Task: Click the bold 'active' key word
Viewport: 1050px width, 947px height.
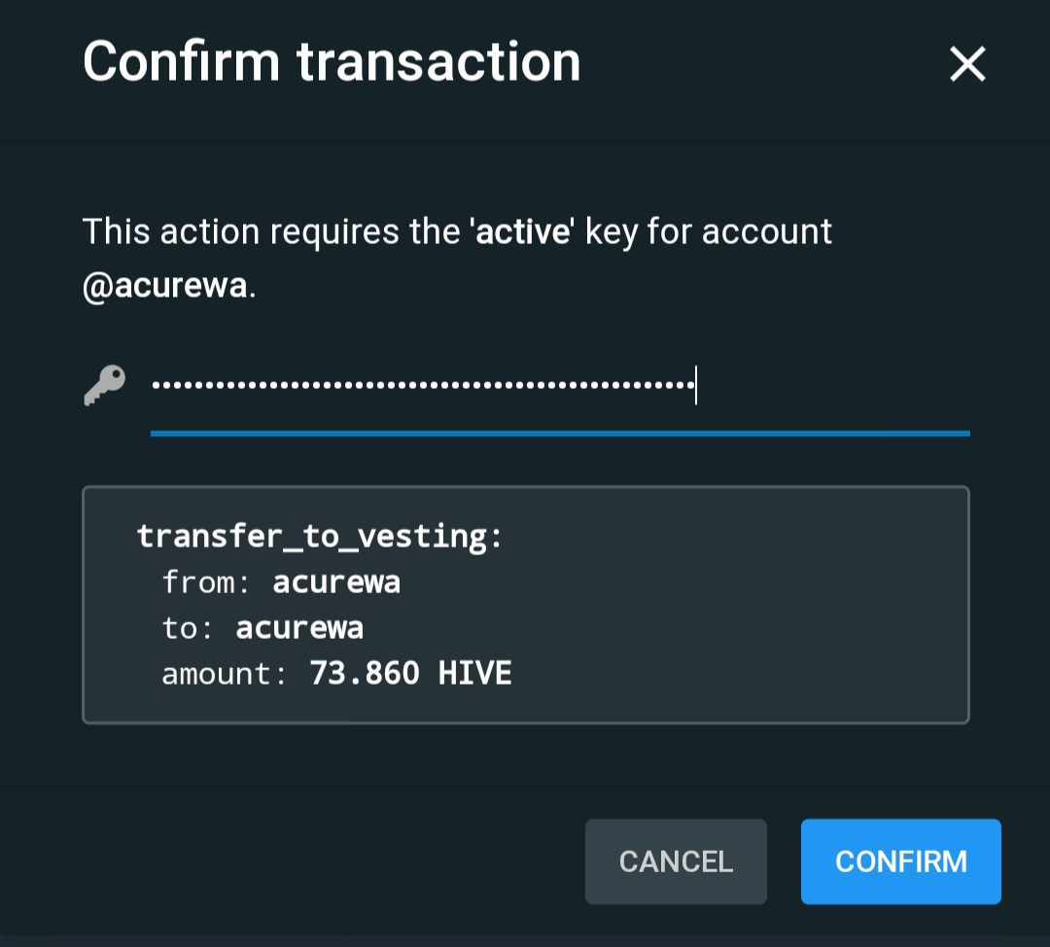Action: coord(521,232)
